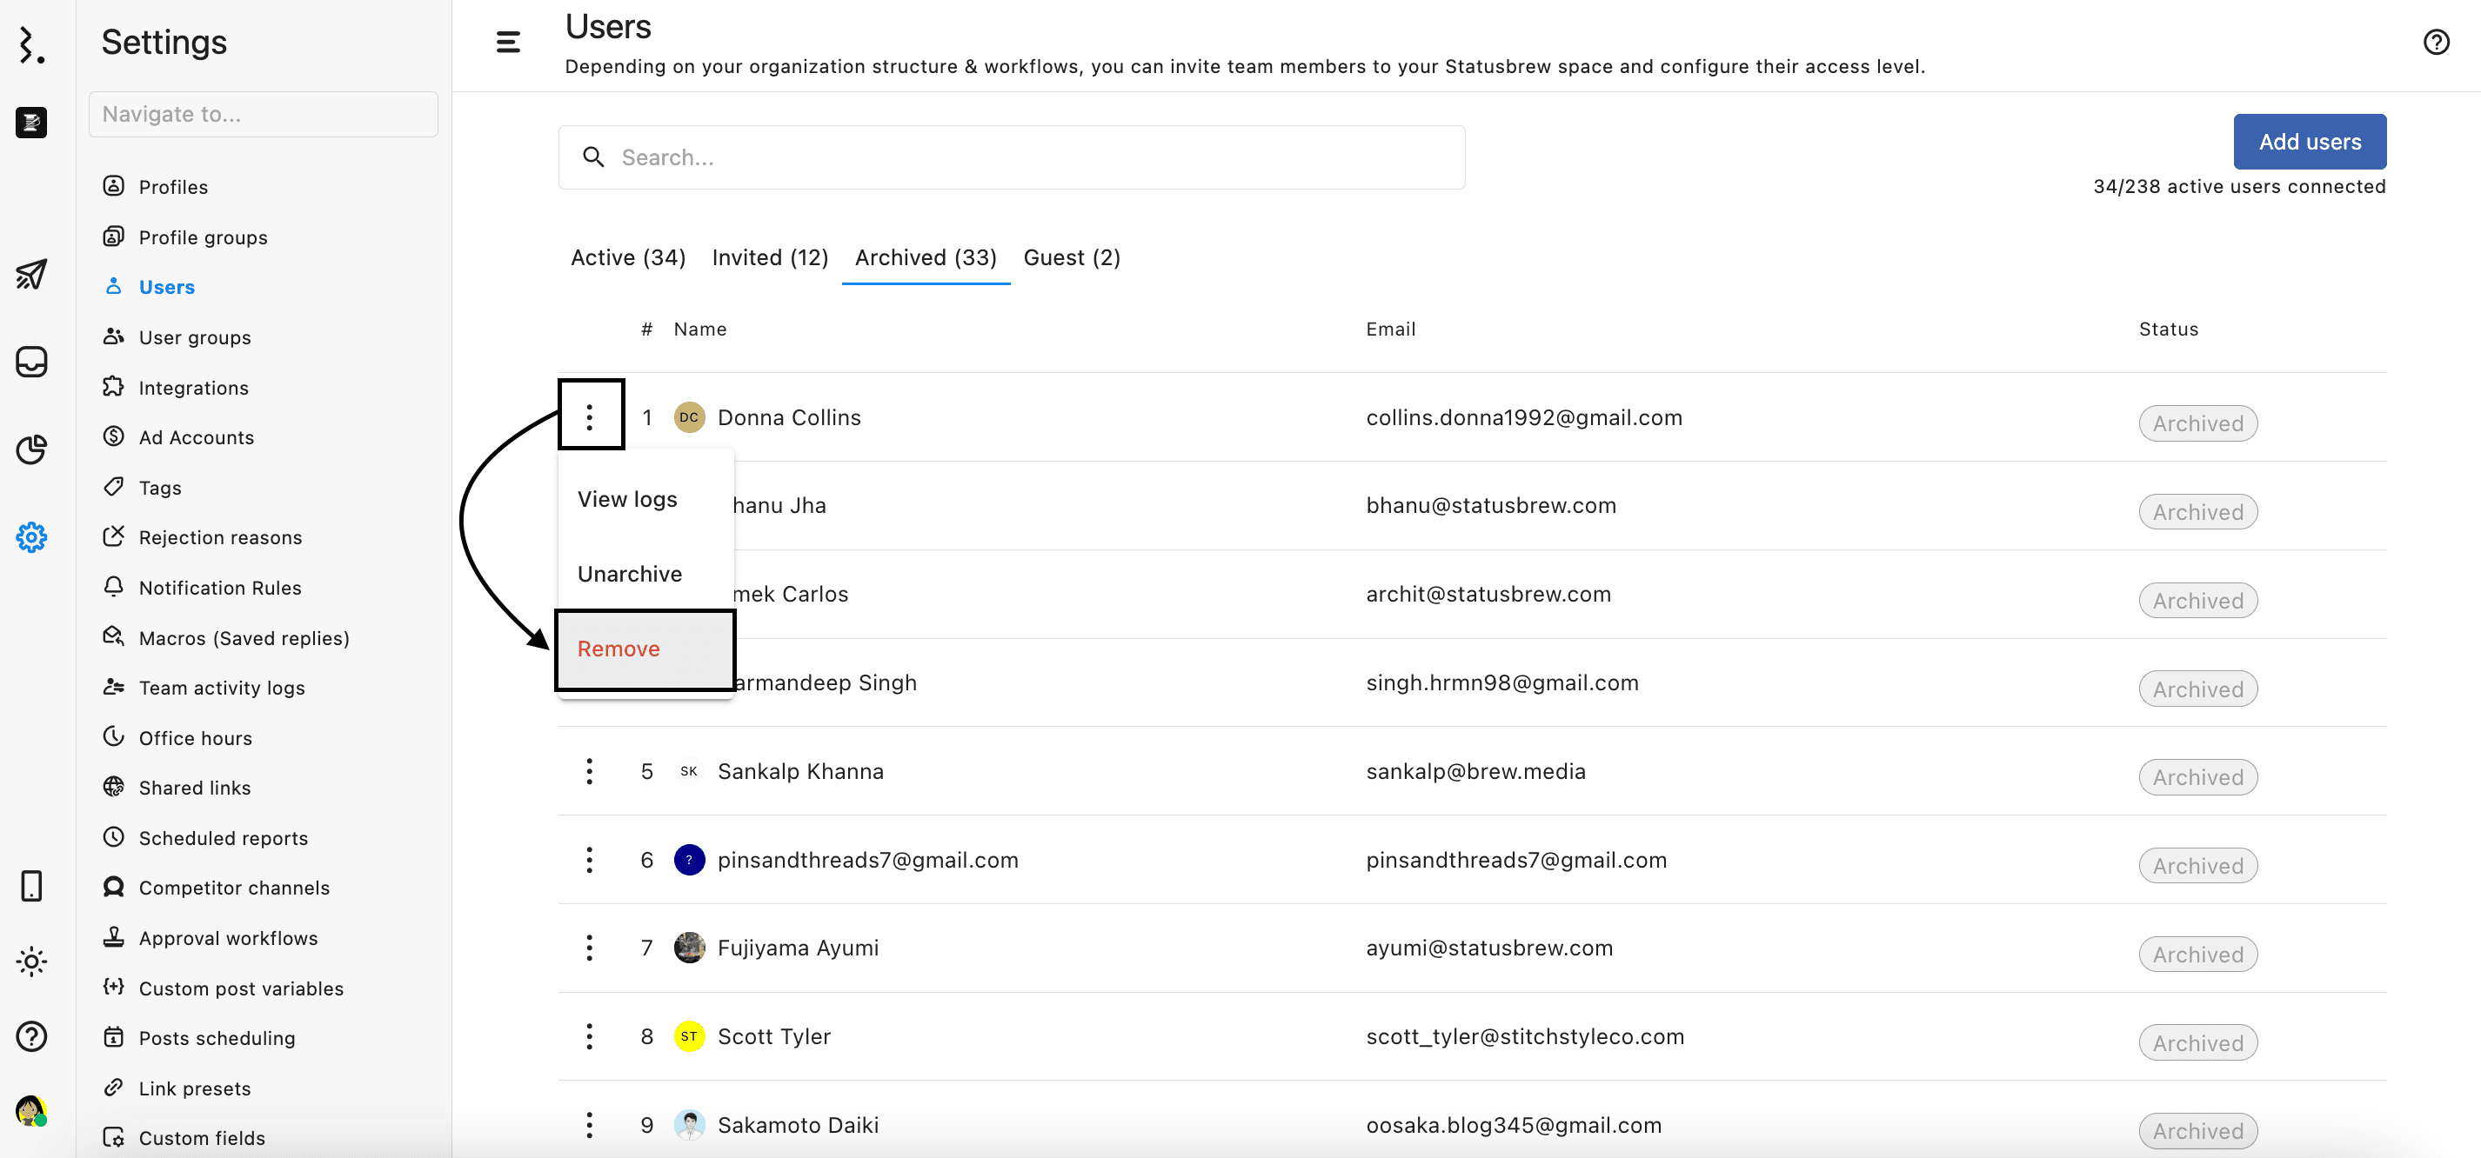This screenshot has height=1158, width=2481.
Task: Click the mobile device icon in left rail
Action: pos(30,886)
